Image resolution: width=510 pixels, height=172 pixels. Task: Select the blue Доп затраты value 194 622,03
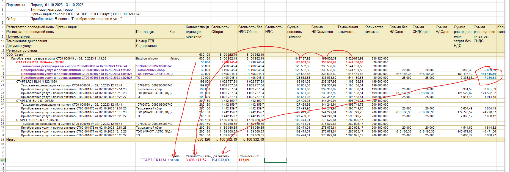220,160
